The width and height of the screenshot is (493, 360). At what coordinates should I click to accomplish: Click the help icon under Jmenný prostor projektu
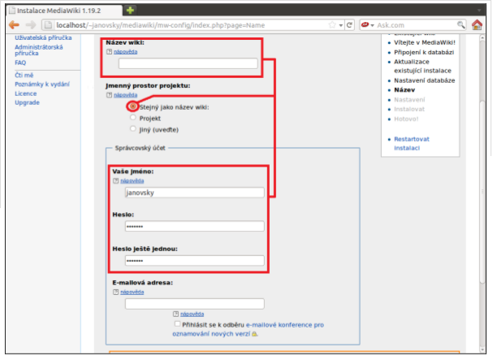[109, 95]
